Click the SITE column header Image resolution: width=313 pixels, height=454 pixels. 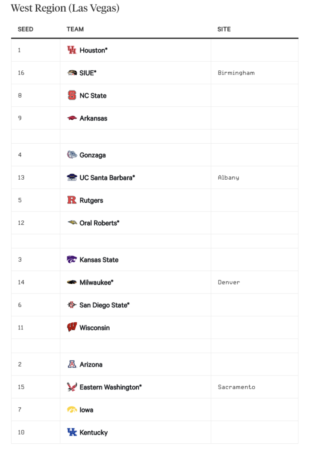click(224, 29)
